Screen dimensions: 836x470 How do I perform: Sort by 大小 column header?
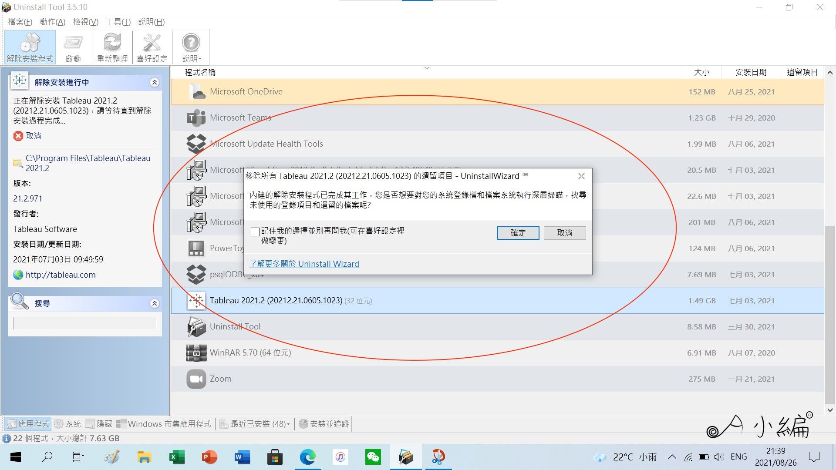701,72
